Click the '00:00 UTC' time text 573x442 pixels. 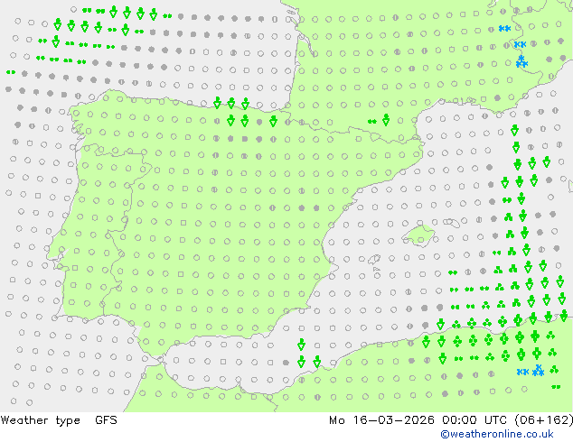[x=474, y=420]
